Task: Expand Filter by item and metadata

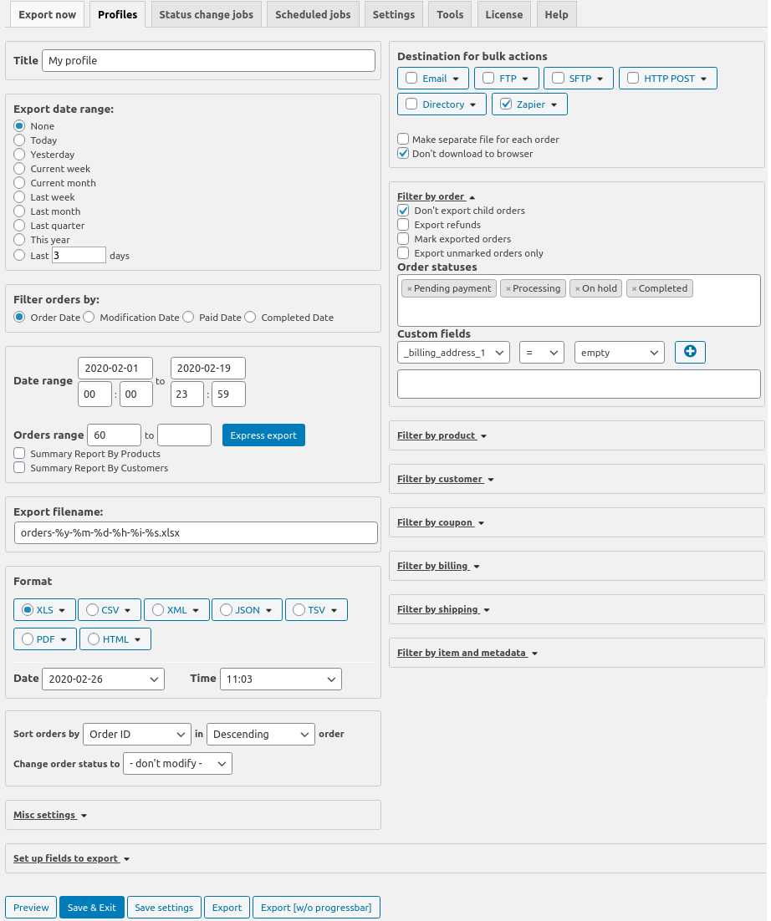Action: (467, 654)
